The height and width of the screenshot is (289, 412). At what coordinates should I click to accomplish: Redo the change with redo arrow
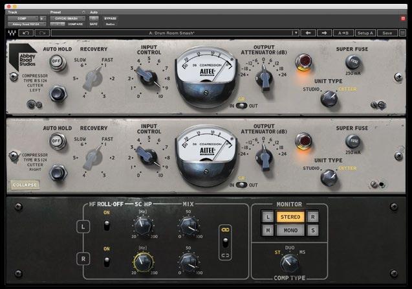coord(42,33)
